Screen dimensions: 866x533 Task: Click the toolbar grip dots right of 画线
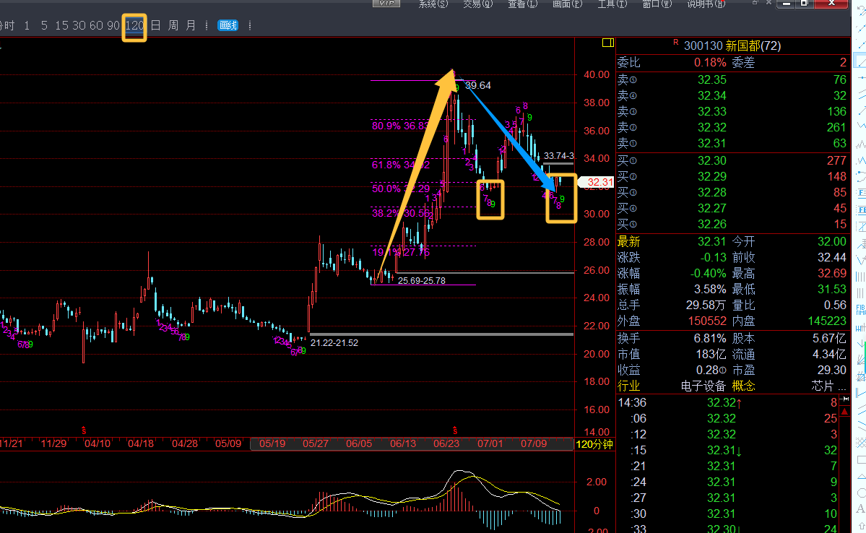tap(250, 25)
